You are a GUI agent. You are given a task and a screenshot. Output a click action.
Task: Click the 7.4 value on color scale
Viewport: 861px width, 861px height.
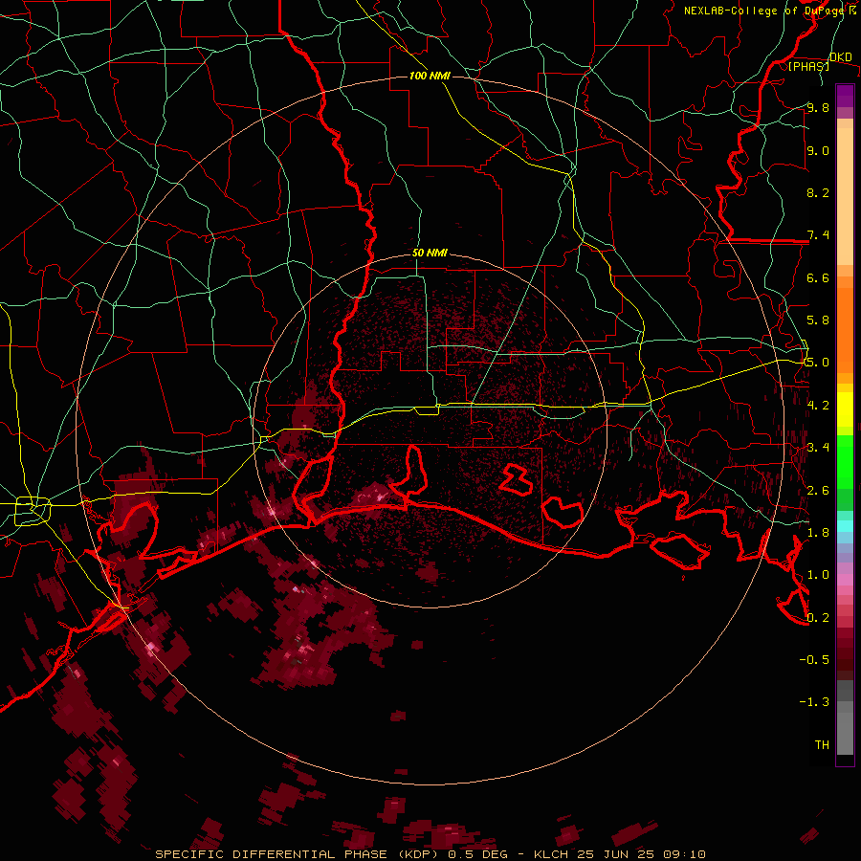pos(818,235)
